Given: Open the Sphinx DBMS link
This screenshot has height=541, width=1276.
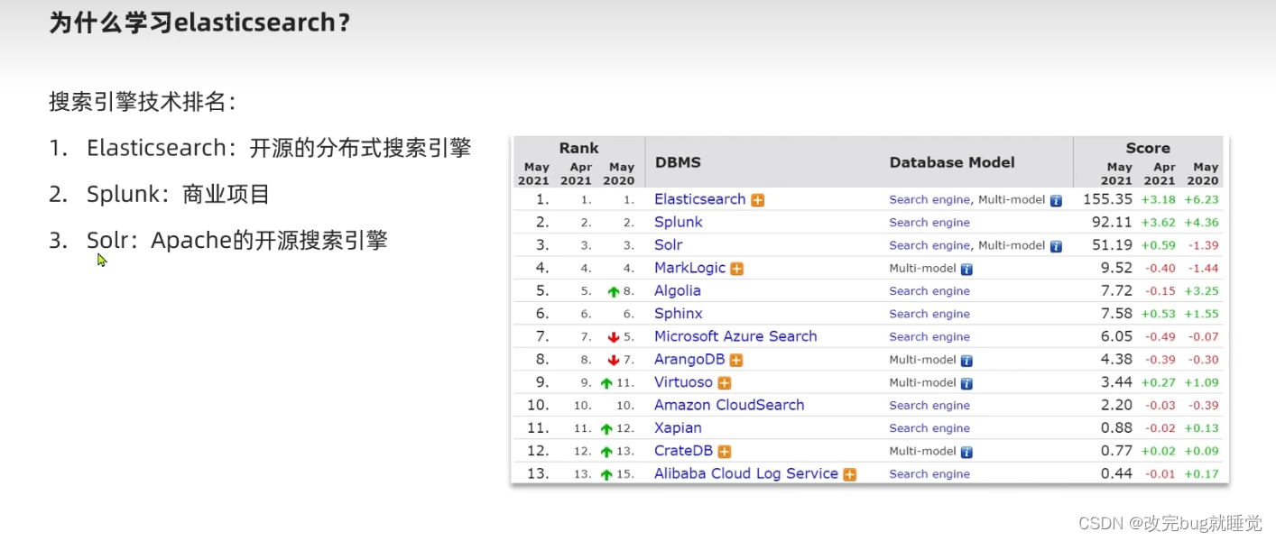Looking at the screenshot, I should click(678, 313).
